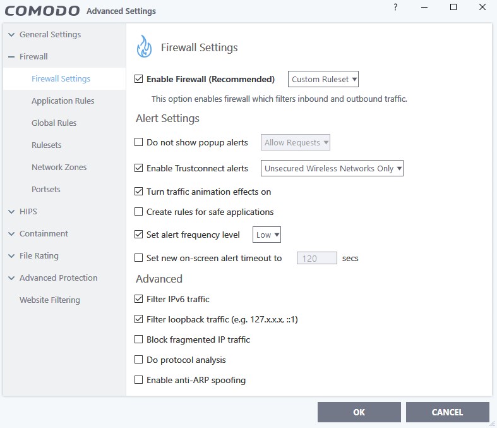This screenshot has width=497, height=428.
Task: Check Block fragmented IP traffic
Action: pyautogui.click(x=138, y=339)
